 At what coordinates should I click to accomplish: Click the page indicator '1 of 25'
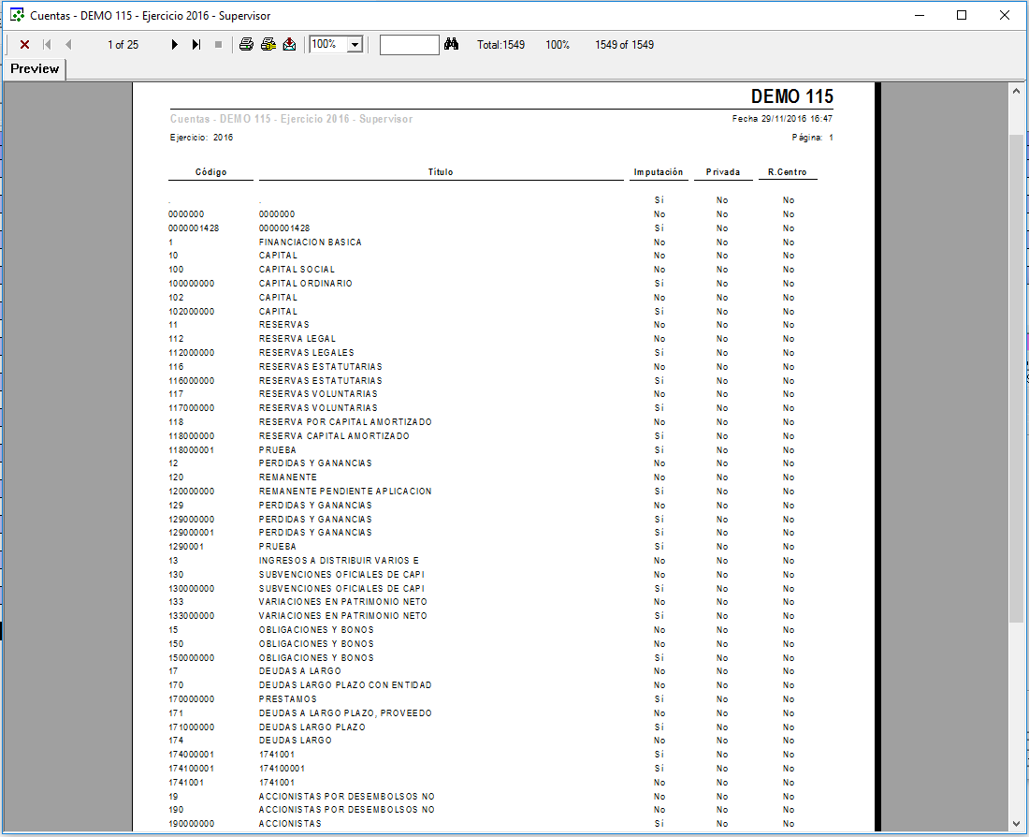pos(123,45)
